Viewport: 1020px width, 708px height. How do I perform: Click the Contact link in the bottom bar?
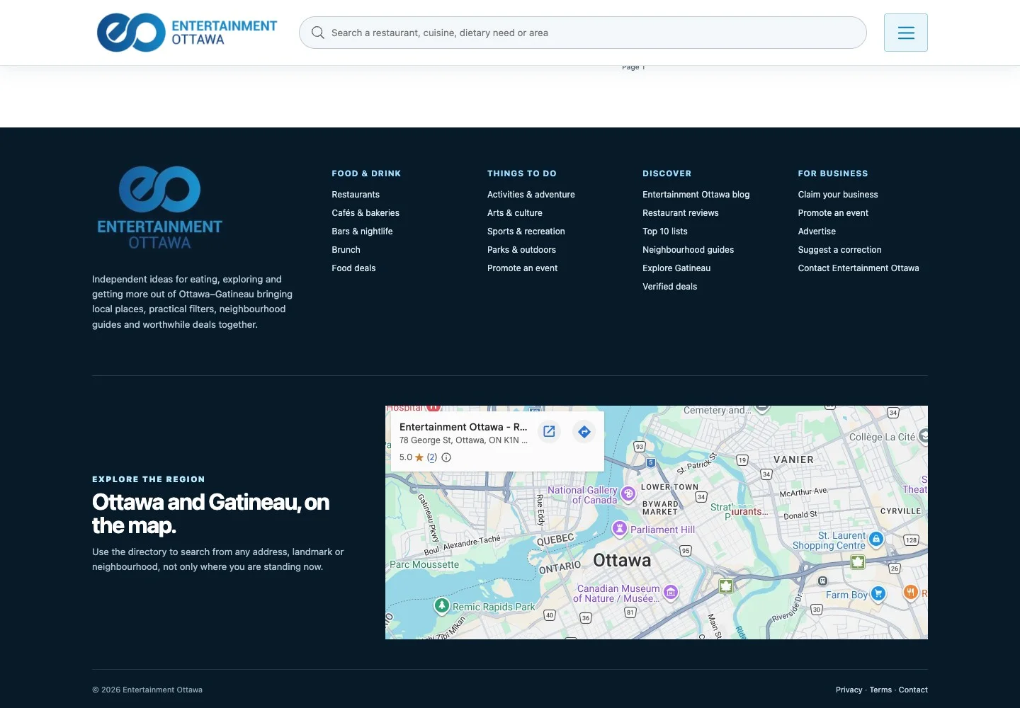tap(913, 690)
